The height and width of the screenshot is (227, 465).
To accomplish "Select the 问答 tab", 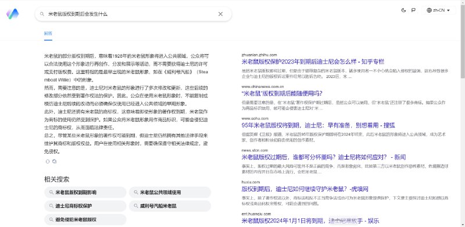I will point(48,33).
